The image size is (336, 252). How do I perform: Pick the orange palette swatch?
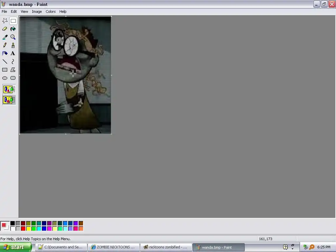81,229
